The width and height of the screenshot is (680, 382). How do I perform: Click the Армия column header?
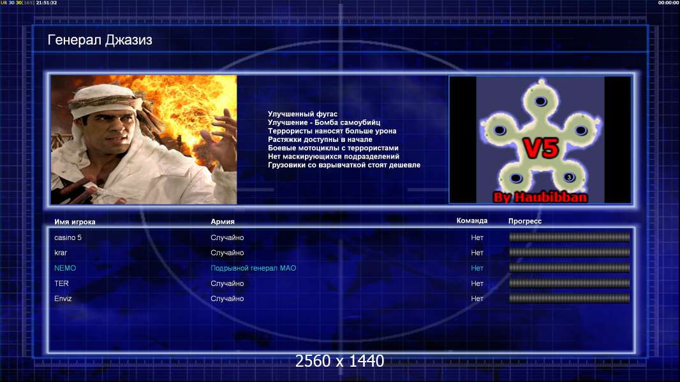[223, 222]
